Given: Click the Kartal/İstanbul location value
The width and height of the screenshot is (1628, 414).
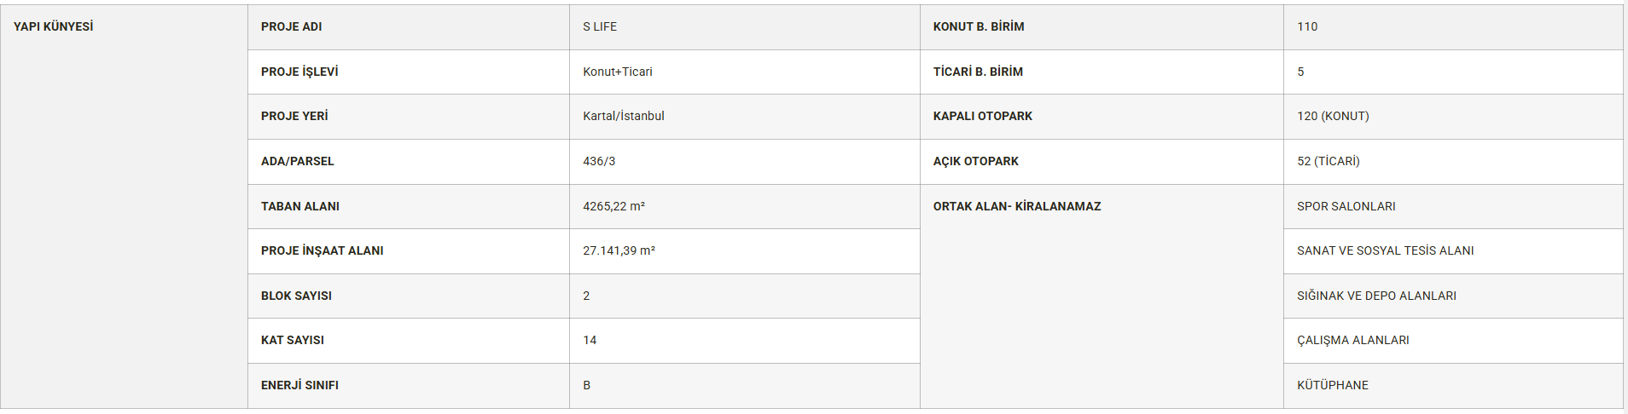Looking at the screenshot, I should click(x=624, y=117).
